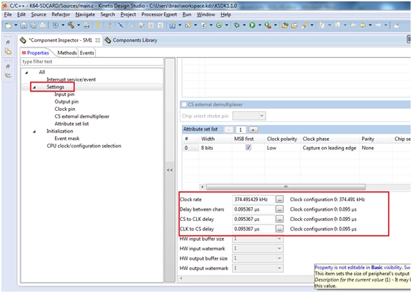
Task: Click the collapse panel '<<' splitter button
Action: 170,169
